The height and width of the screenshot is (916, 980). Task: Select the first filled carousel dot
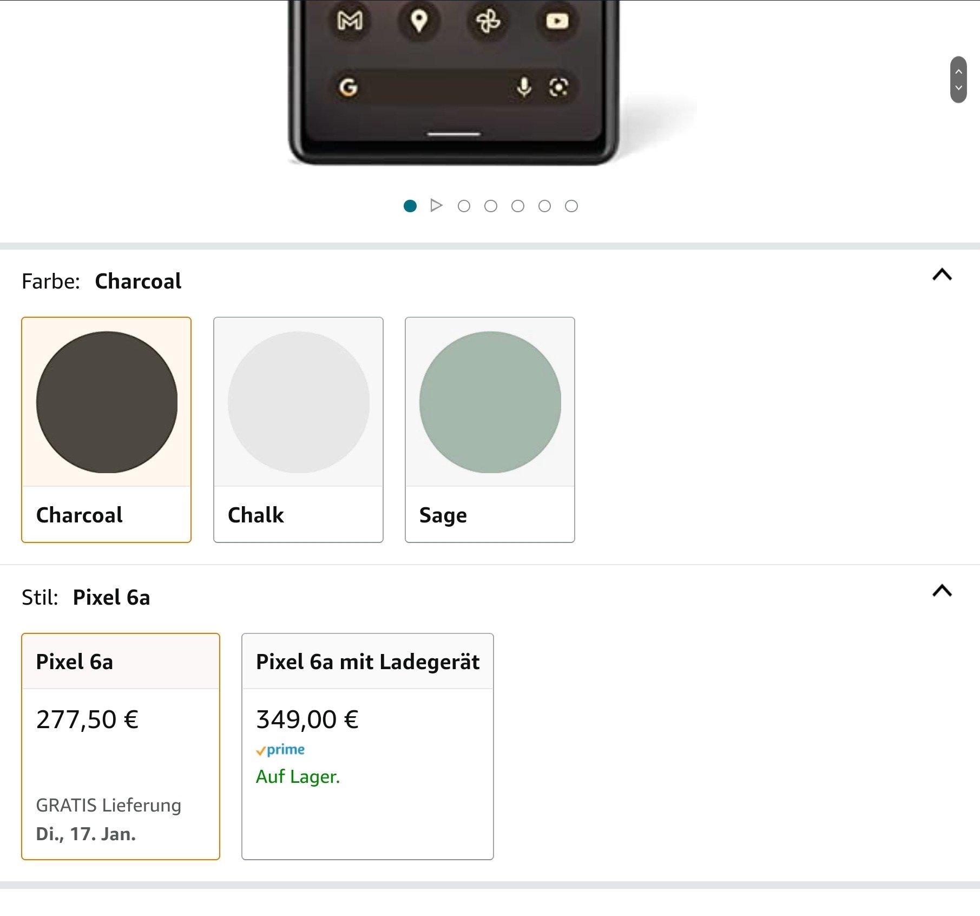(410, 206)
